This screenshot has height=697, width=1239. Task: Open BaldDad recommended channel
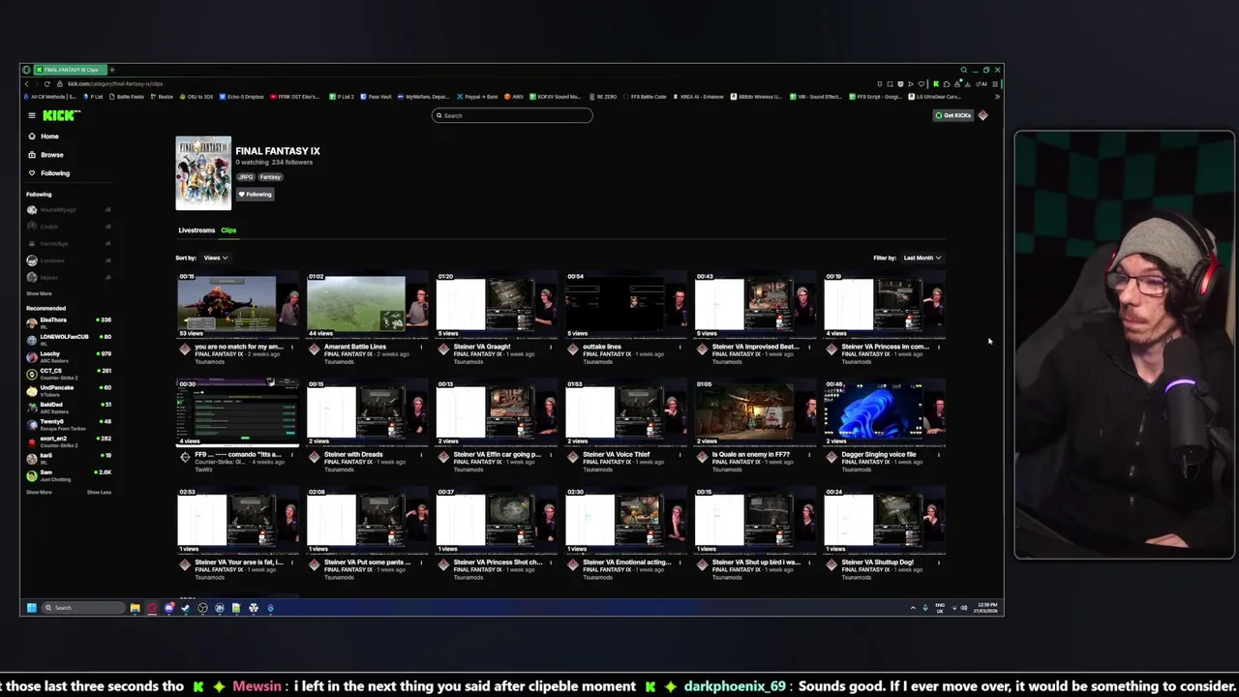(x=68, y=407)
